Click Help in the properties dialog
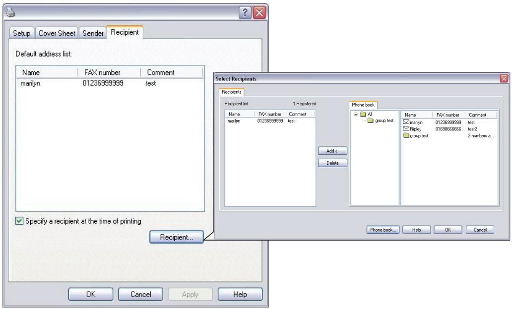513x309 pixels. (240, 294)
